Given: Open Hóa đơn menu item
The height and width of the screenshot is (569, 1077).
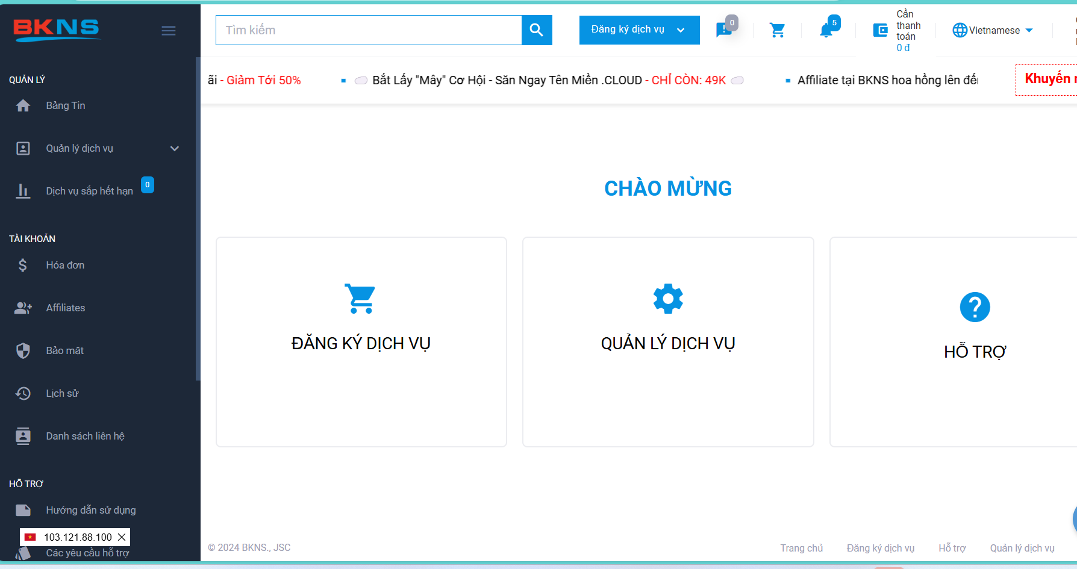Looking at the screenshot, I should [65, 265].
